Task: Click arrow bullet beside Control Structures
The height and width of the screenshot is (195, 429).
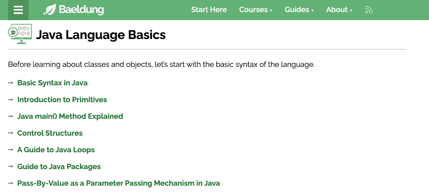Action: (x=11, y=133)
